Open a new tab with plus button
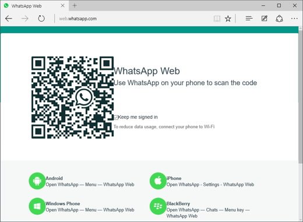Image resolution: width=303 pixels, height=222 pixels. (75, 6)
